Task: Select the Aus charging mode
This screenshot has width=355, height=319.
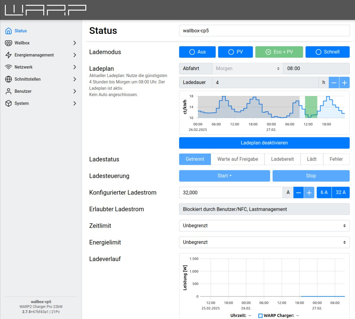Action: pyautogui.click(x=197, y=52)
